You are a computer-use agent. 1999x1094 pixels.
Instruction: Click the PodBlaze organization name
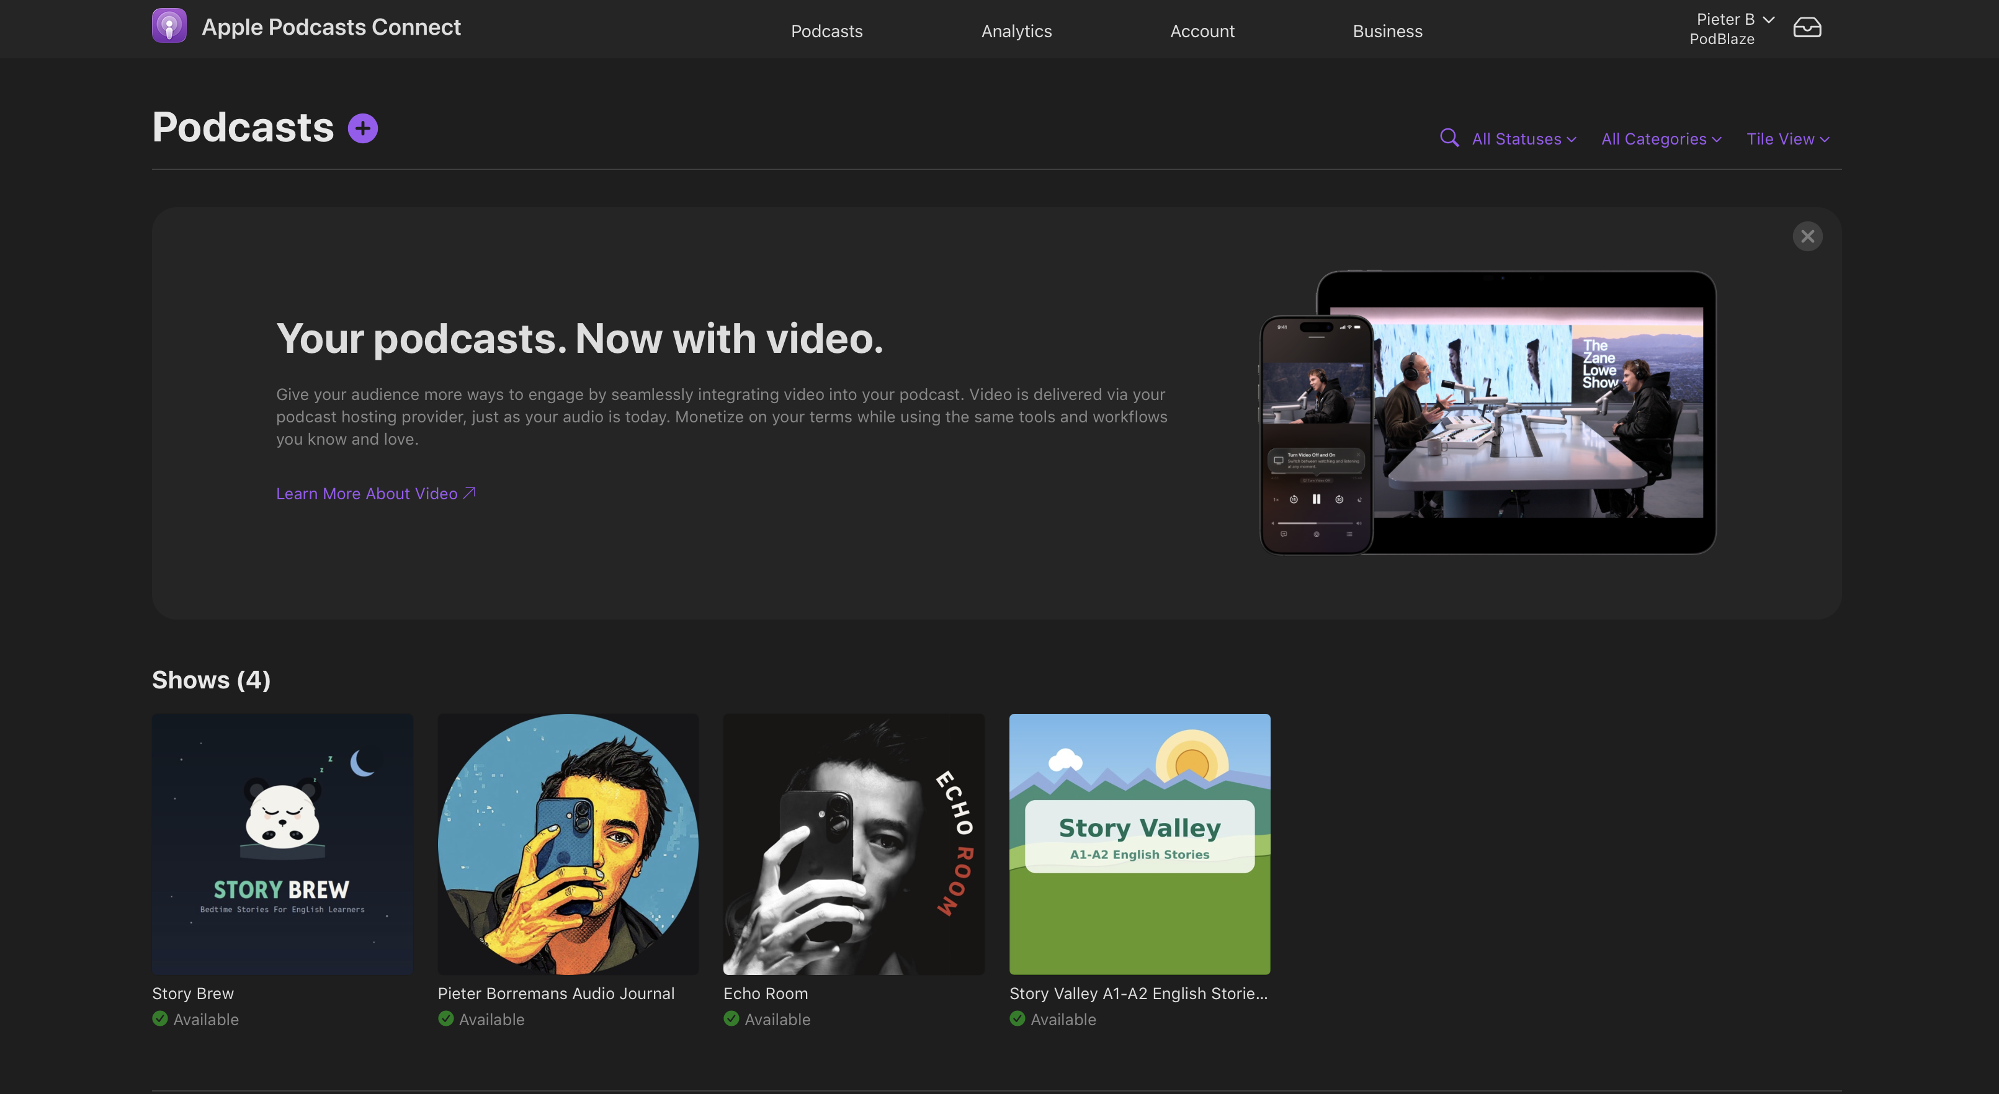[1722, 39]
